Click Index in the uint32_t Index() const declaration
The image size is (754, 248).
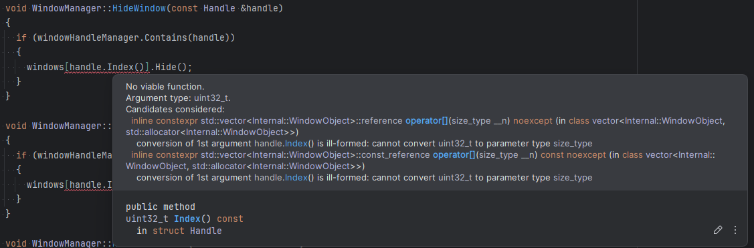pyautogui.click(x=186, y=219)
